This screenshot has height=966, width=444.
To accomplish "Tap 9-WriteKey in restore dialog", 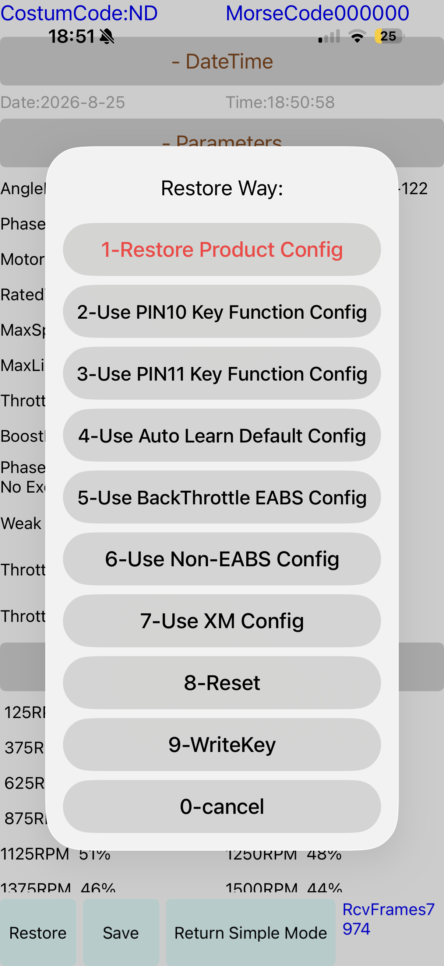I will coord(222,744).
